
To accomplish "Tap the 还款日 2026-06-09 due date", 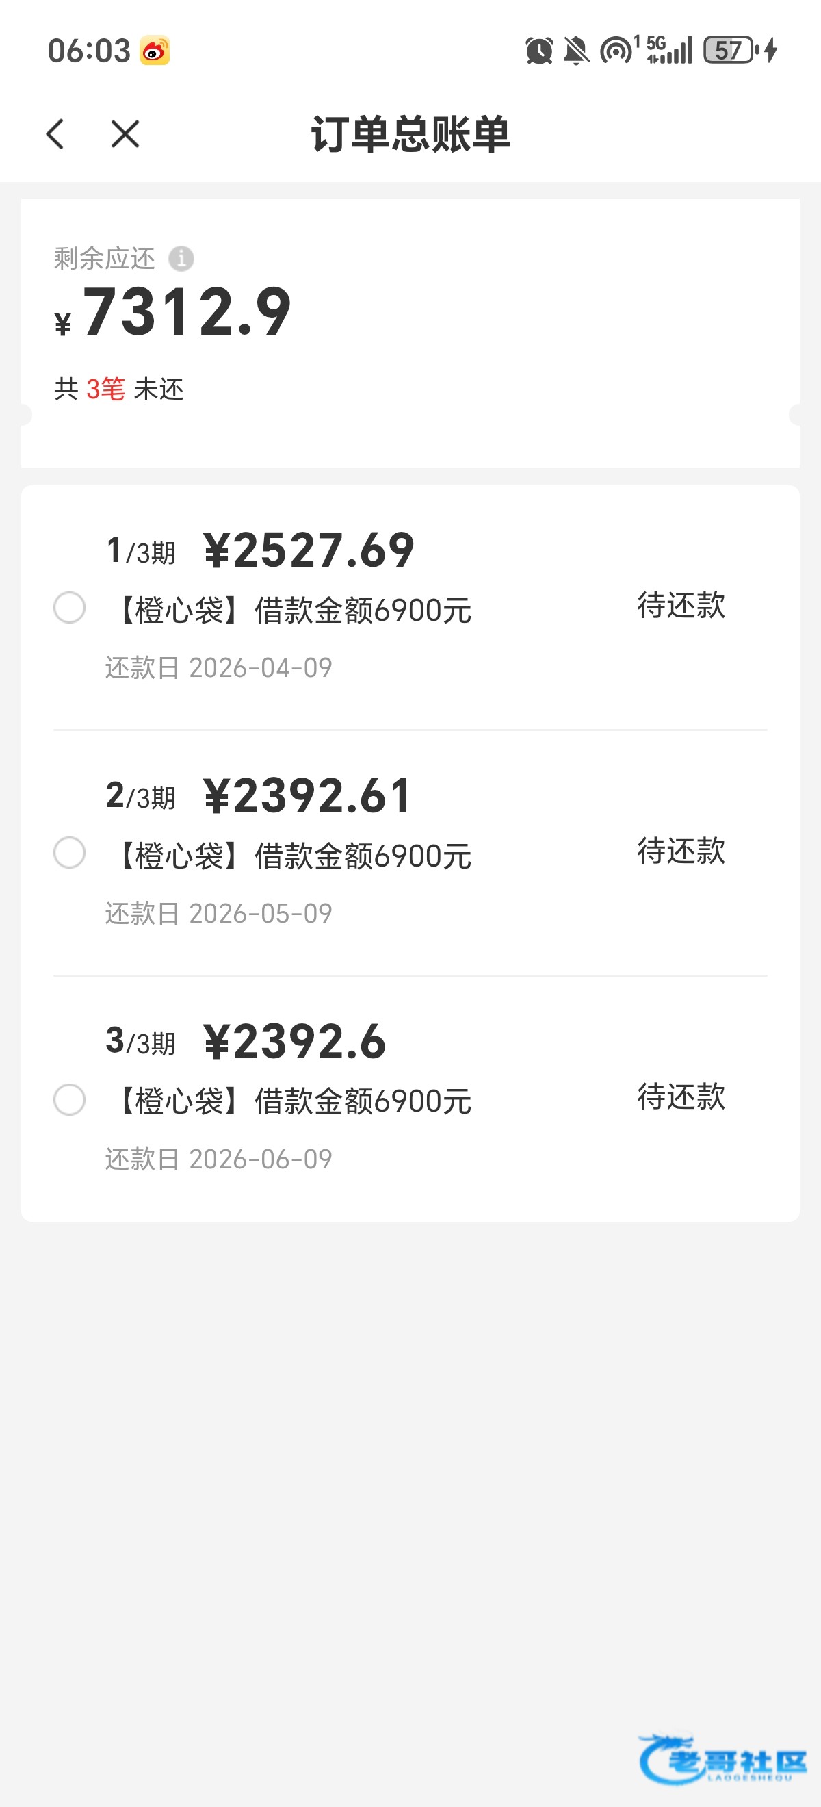I will pyautogui.click(x=219, y=1159).
